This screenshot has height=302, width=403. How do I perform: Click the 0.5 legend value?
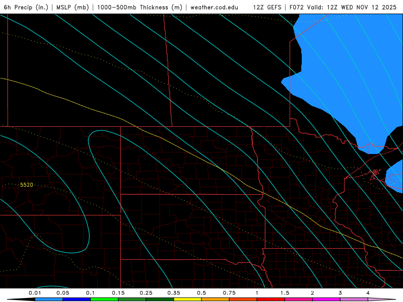(201, 293)
